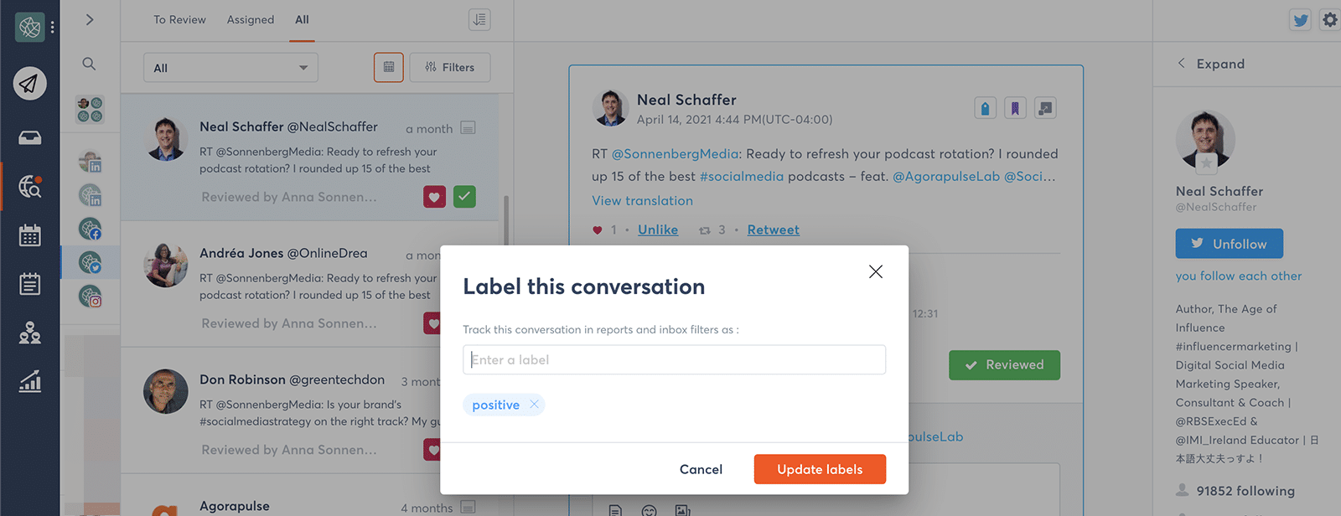Switch to the To Review tab
This screenshot has width=1341, height=516.
pyautogui.click(x=179, y=19)
